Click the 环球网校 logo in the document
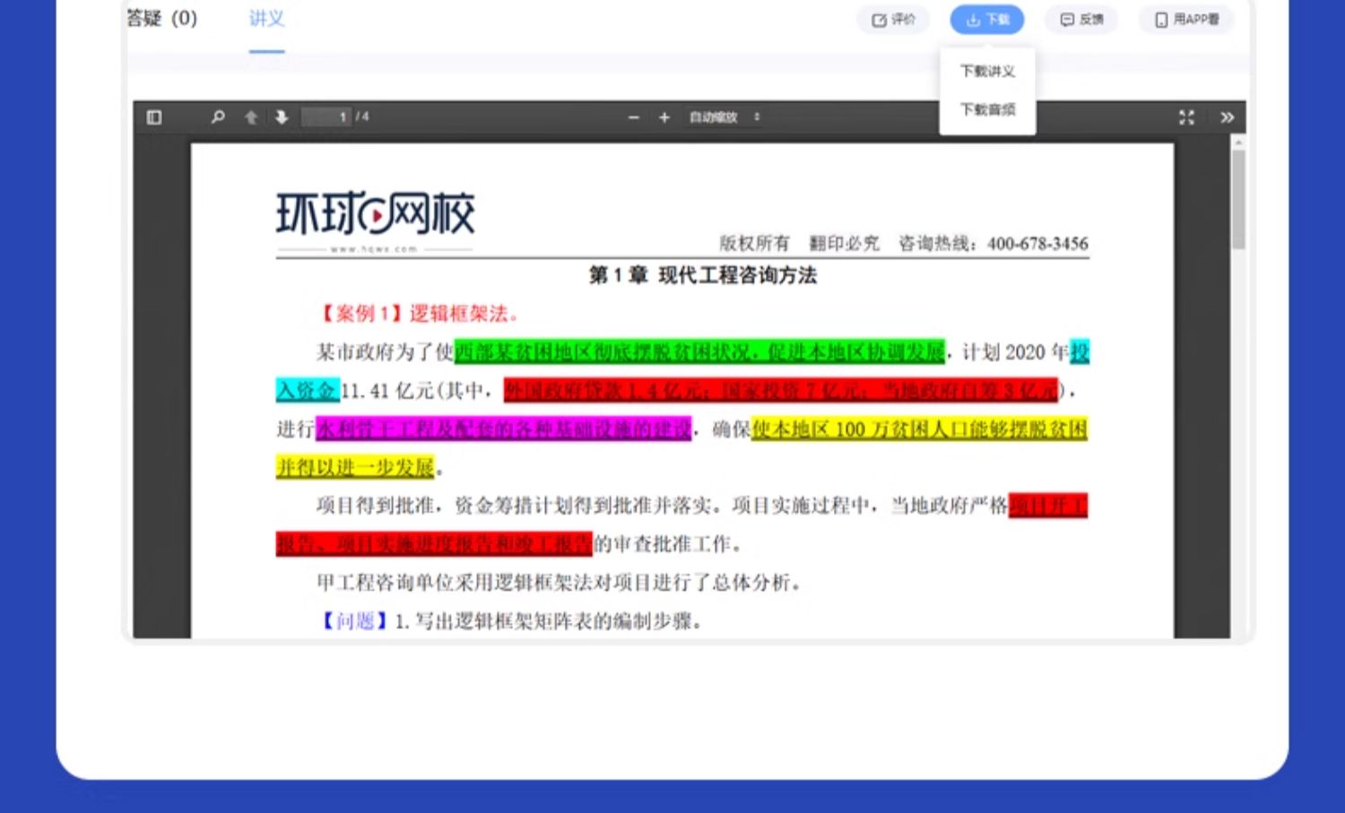Screen dimensions: 1345x813 (x=375, y=220)
